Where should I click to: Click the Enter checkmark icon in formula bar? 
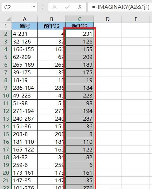click(67, 7)
